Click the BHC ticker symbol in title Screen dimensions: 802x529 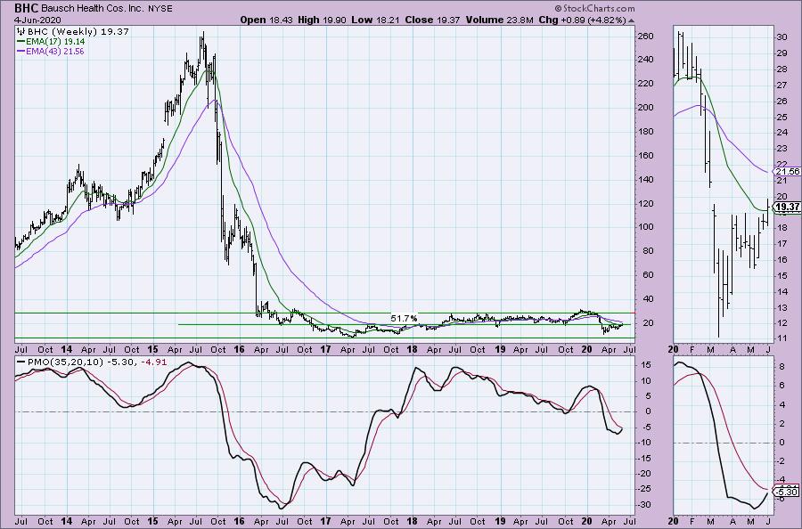(26, 8)
